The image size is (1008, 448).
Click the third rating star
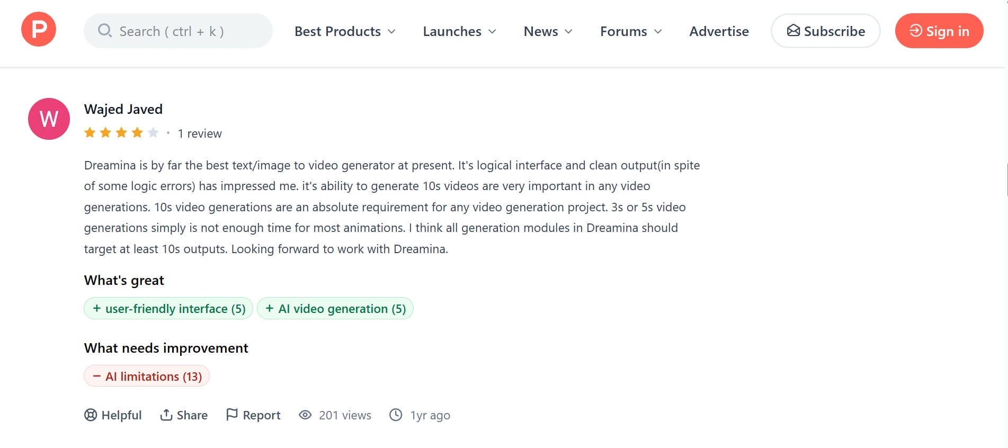122,132
